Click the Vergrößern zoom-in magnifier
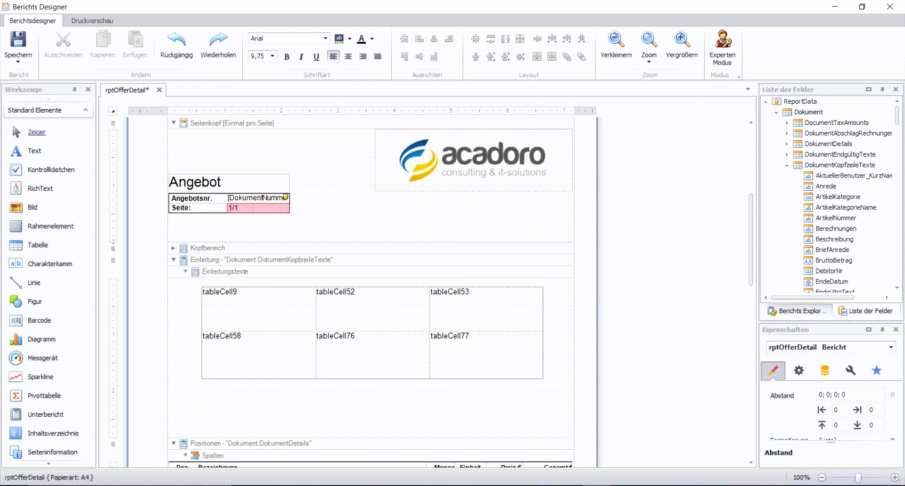 [682, 40]
